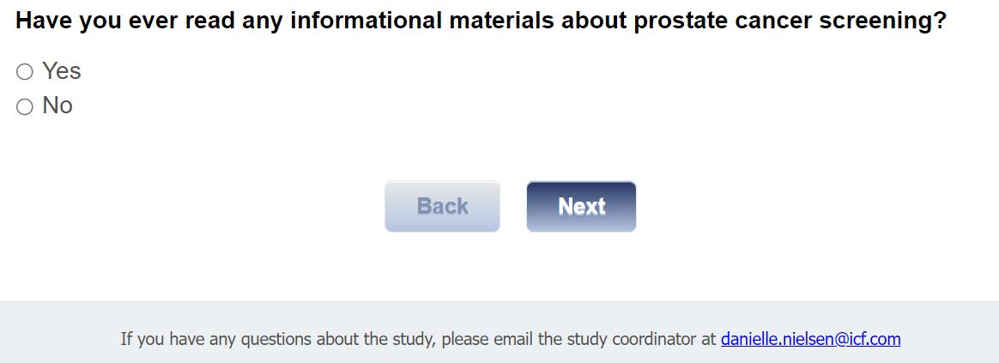Click the Next button
The image size is (999, 363).
tap(581, 206)
